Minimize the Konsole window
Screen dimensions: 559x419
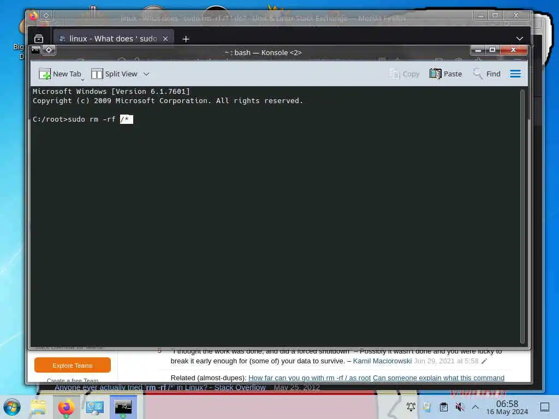(x=478, y=50)
